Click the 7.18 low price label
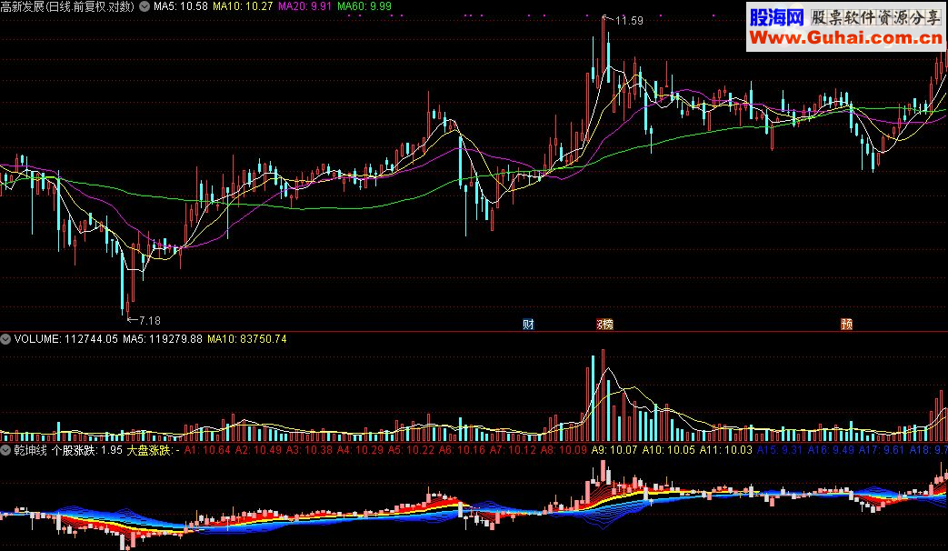The image size is (948, 551). click(x=149, y=321)
